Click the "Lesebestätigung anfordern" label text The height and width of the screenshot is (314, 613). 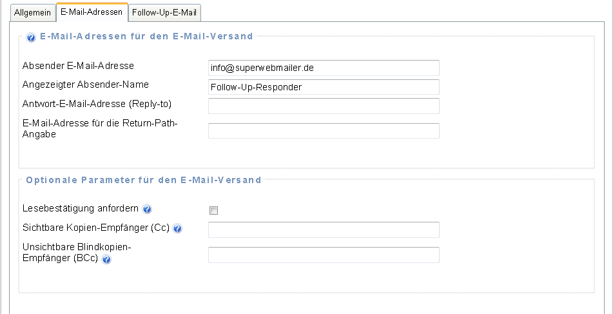81,208
